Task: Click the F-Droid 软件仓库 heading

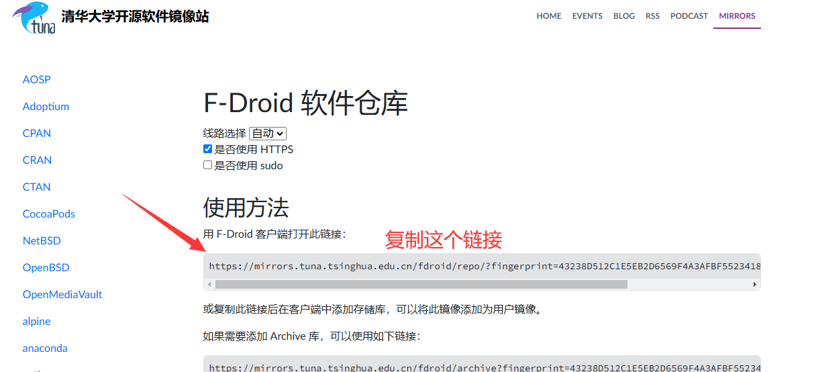Action: [x=305, y=103]
